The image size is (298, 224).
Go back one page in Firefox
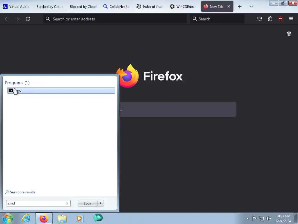coord(7,19)
